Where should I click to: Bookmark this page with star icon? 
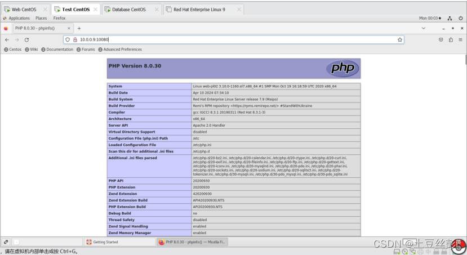(x=400, y=39)
